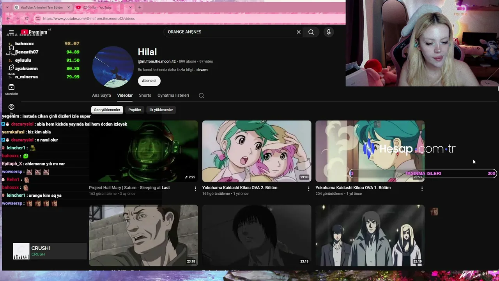The height and width of the screenshot is (281, 499).
Task: Start voice search with the microphone
Action: pos(329,32)
